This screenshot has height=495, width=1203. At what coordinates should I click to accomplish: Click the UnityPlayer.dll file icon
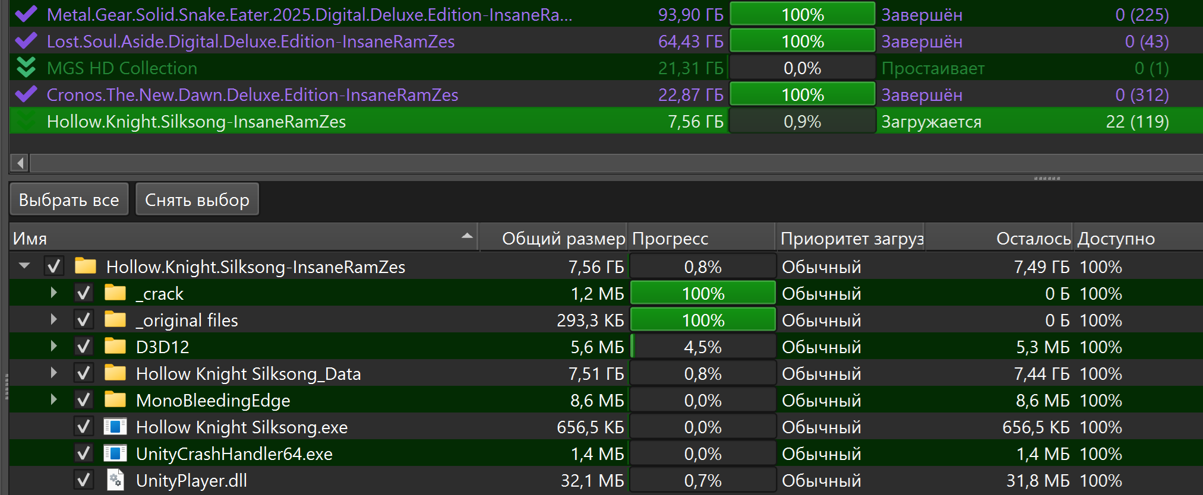click(x=115, y=480)
